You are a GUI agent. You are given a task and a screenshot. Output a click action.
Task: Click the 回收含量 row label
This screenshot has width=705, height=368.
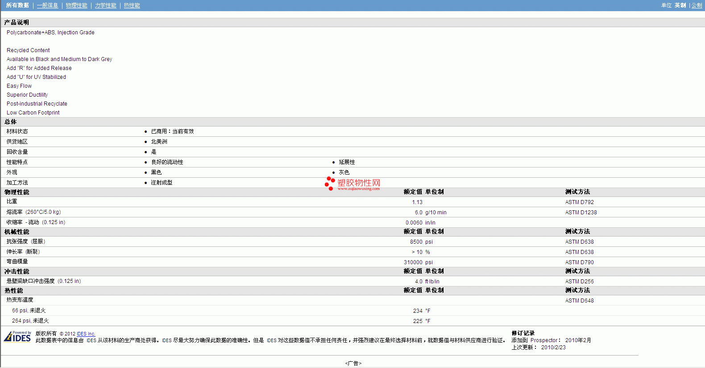point(17,152)
